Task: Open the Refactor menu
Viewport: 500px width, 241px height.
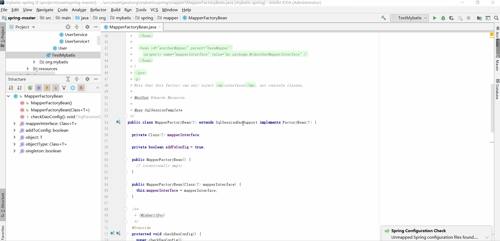Action: [x=98, y=10]
